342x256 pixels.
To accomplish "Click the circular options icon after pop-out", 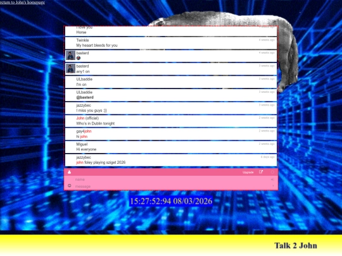I will pyautogui.click(x=272, y=172).
